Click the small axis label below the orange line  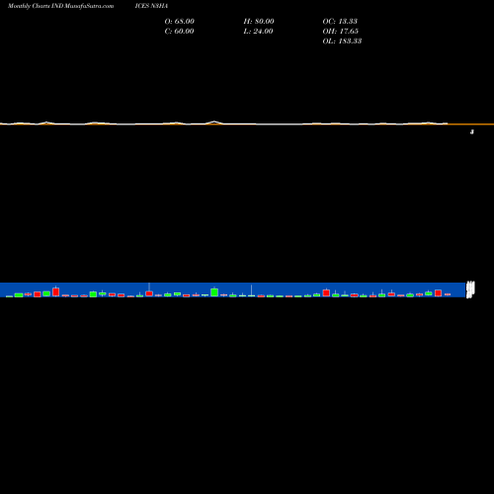472,131
